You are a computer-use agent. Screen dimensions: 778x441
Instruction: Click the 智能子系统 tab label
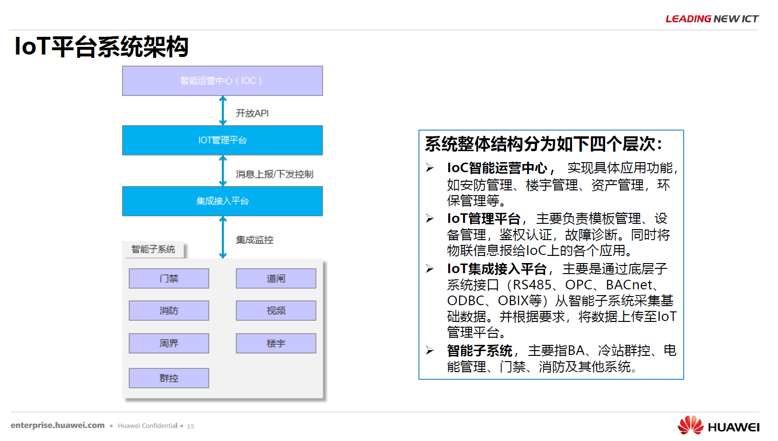153,249
